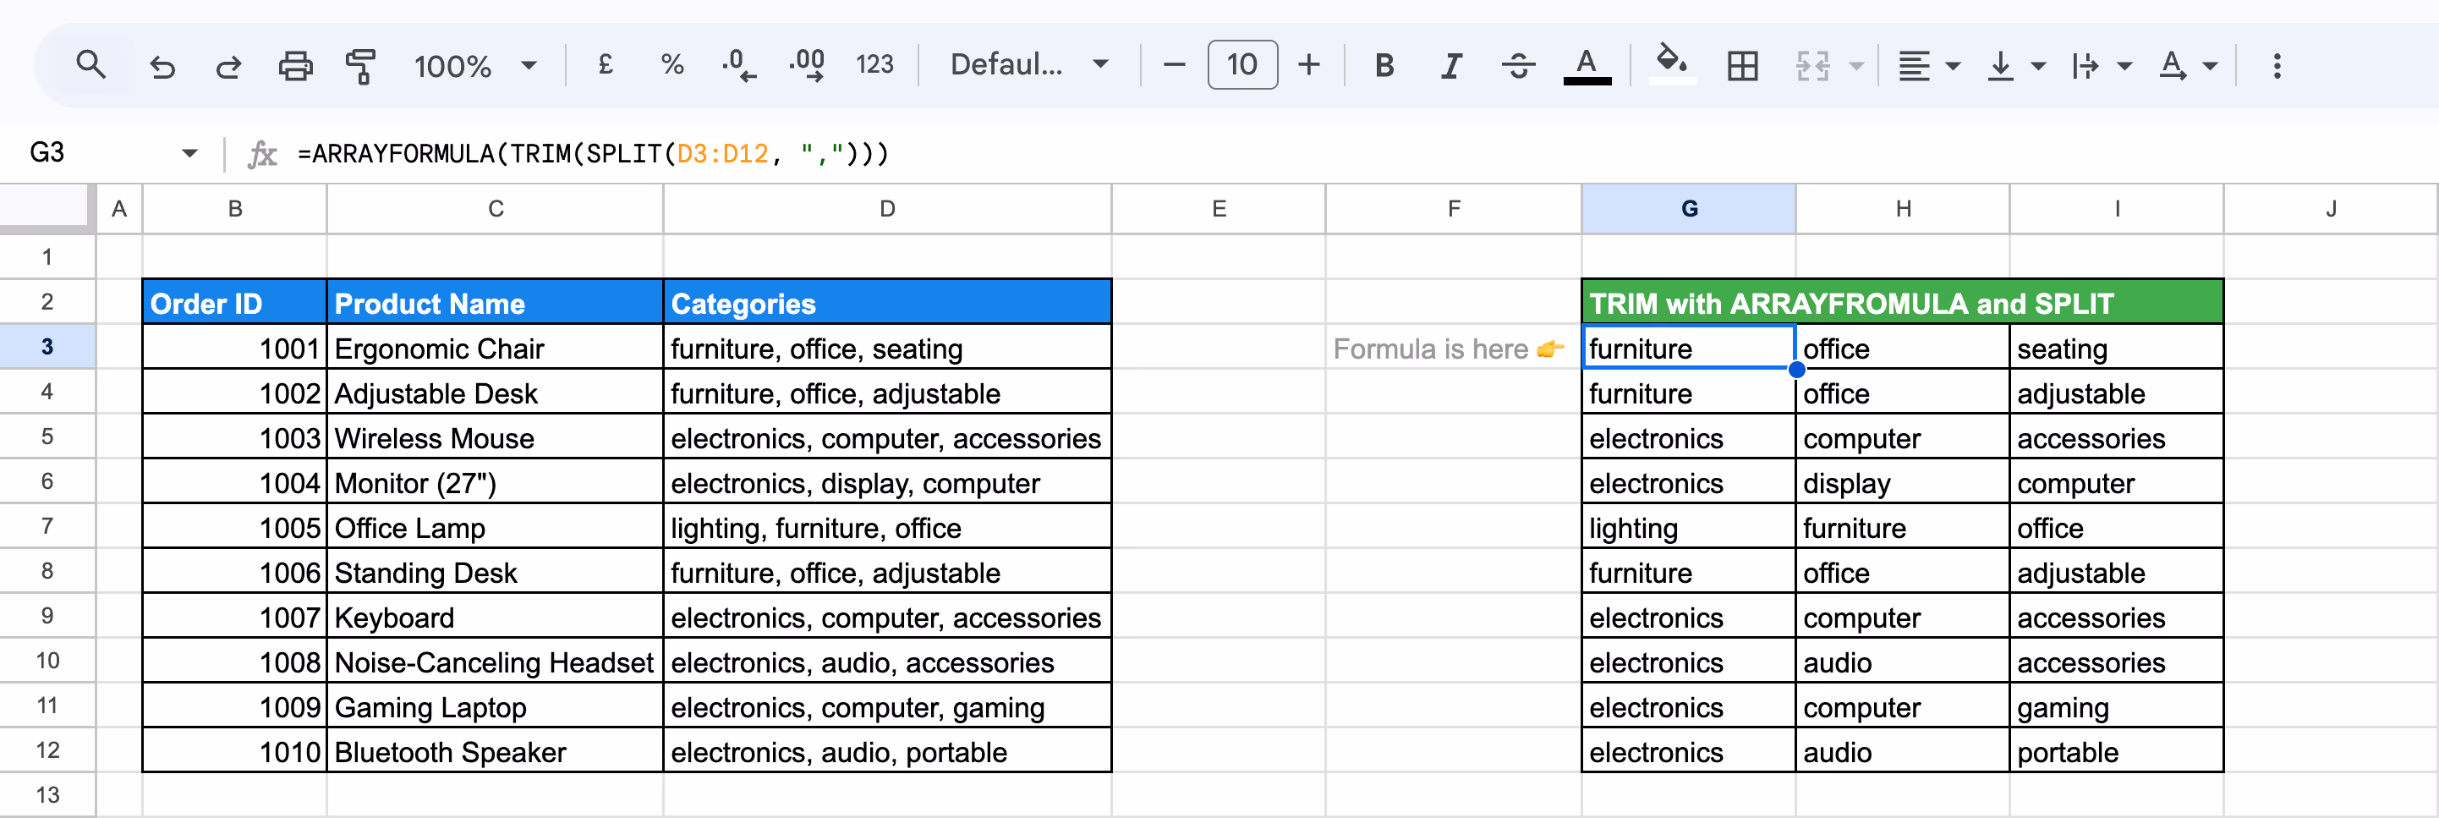Click the redo arrow icon
The image size is (2439, 818).
pyautogui.click(x=228, y=65)
